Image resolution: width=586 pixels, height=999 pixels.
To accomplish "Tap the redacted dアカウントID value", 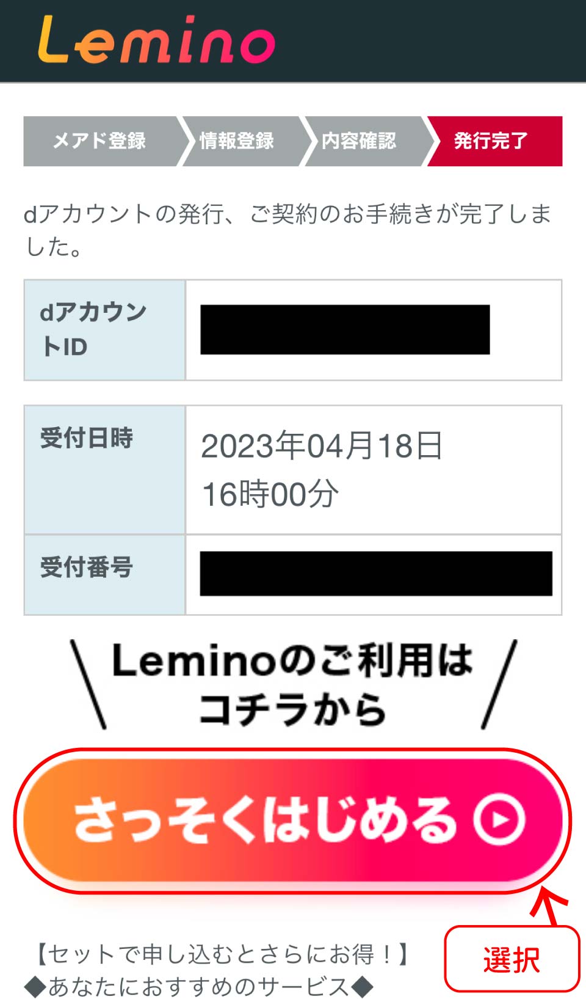I will (x=345, y=330).
